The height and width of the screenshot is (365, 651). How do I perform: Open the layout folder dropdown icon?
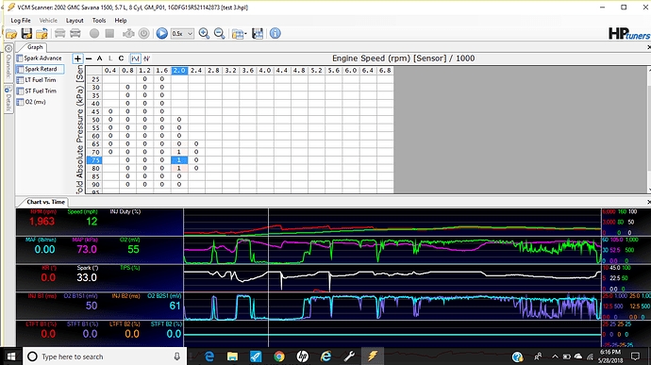[x=239, y=34]
